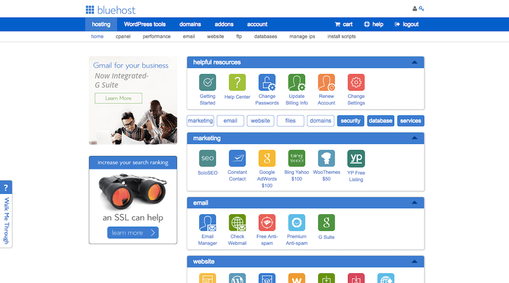Open Google AdWords $100 offer
This screenshot has width=509, height=283.
pos(267,158)
